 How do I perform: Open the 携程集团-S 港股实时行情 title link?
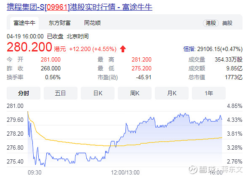[80, 7]
